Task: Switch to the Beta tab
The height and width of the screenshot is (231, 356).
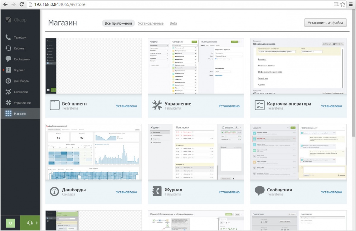Action: [x=173, y=23]
